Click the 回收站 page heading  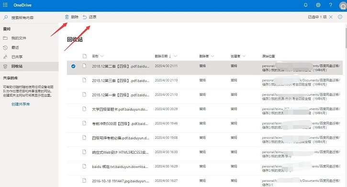pos(75,40)
